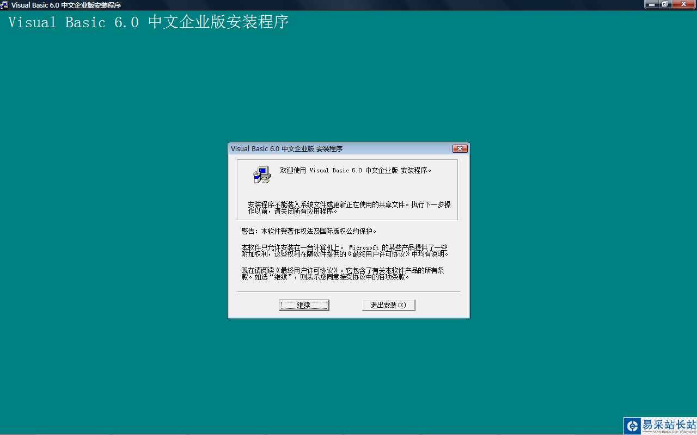Click the dialog title 'Visual Basic 6.0 中文企业版 安装程序'
This screenshot has height=435, width=697.
[x=287, y=149]
